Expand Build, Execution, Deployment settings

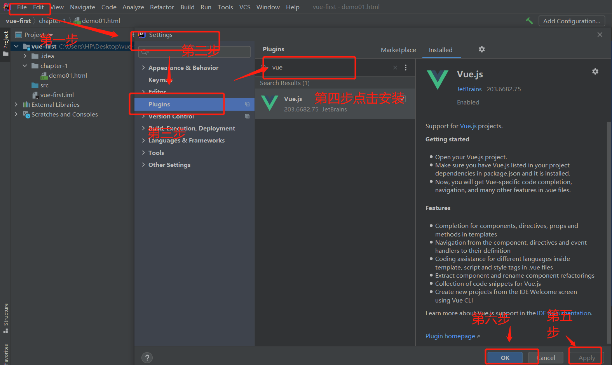(x=143, y=129)
